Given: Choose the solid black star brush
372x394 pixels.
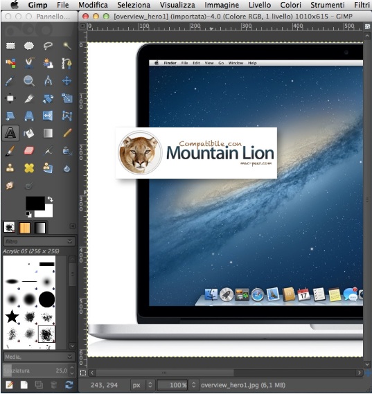Looking at the screenshot, I should click(x=12, y=316).
